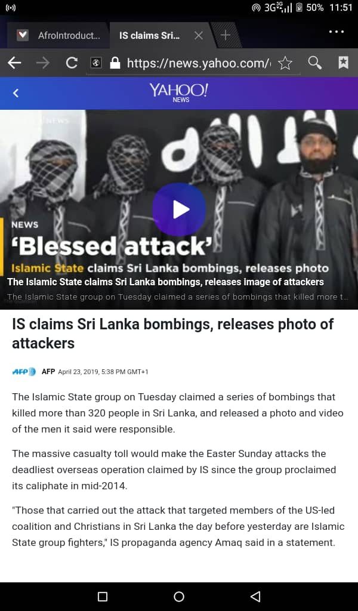Tap the browser forward arrow

[42, 62]
